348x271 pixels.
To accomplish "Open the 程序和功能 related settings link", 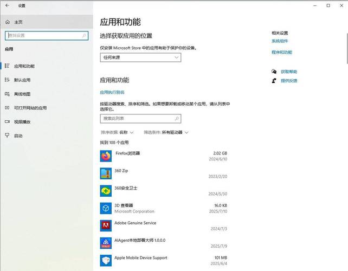I will (281, 53).
